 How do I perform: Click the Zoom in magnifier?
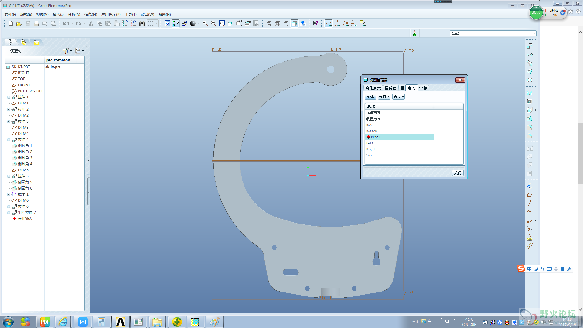[x=205, y=23]
